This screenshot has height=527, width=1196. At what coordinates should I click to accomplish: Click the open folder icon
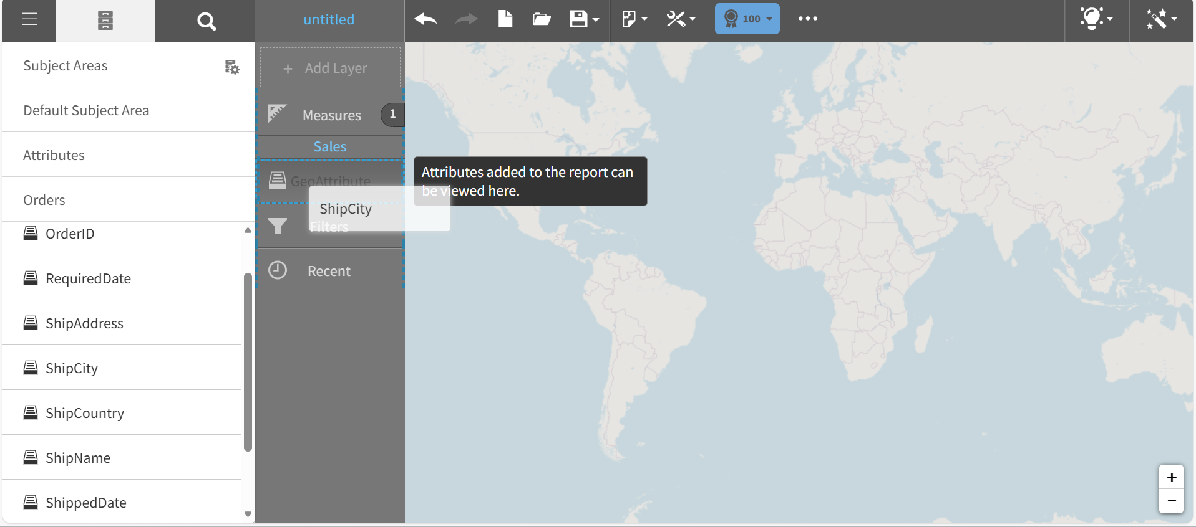tap(542, 19)
